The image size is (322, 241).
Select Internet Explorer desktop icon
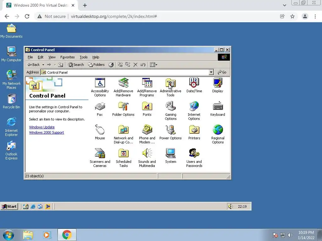(11, 127)
